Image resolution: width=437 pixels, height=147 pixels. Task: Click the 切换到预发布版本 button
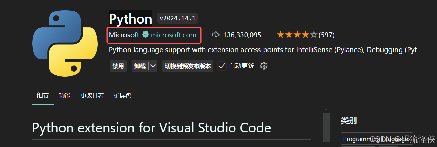click(188, 66)
